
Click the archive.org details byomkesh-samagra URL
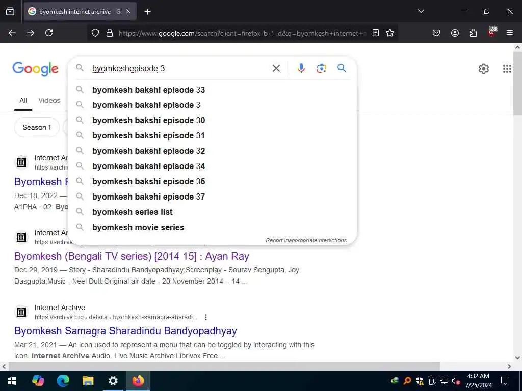coord(116,317)
